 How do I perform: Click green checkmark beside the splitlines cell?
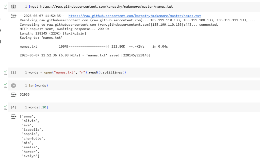[x=5, y=71]
